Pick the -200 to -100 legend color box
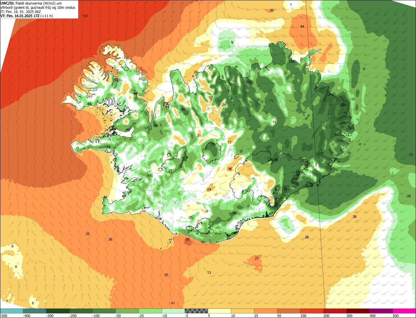This screenshot has height=318, width=416. (81, 311)
